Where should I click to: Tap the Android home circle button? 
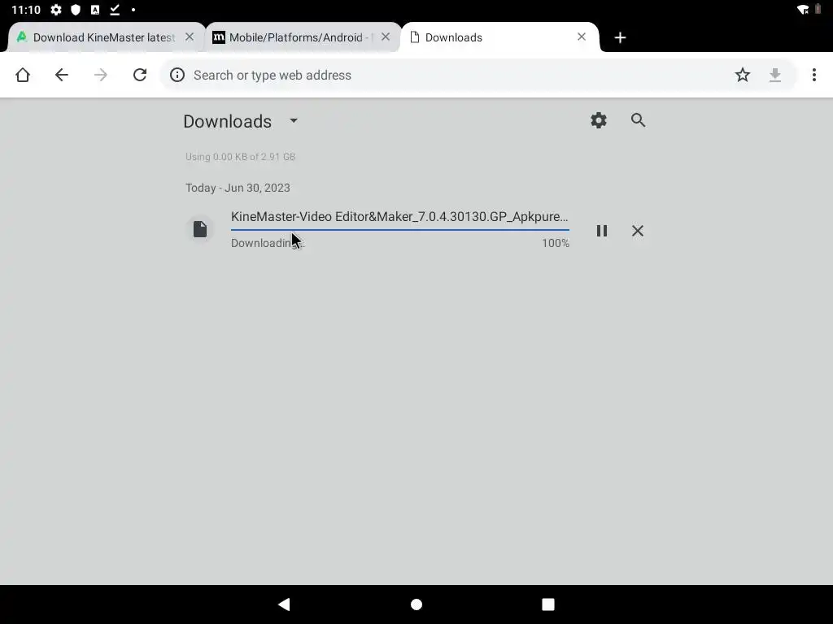(416, 604)
